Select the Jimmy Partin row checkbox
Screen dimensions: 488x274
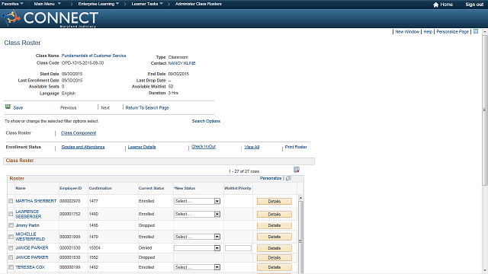click(x=11, y=225)
